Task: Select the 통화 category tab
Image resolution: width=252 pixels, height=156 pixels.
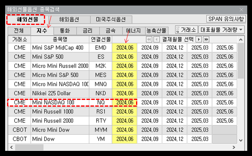Action: pos(65,31)
